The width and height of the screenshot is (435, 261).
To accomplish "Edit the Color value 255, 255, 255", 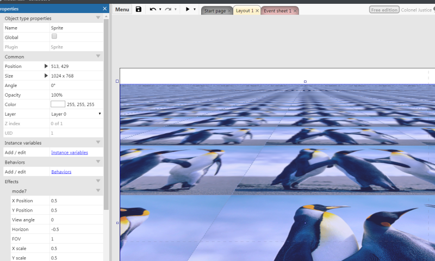I will pos(80,104).
